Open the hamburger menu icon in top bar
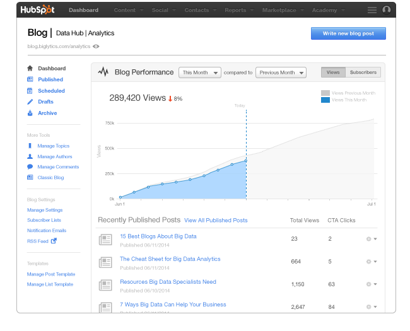Screen dimensions: 410x331 pyautogui.click(x=372, y=10)
